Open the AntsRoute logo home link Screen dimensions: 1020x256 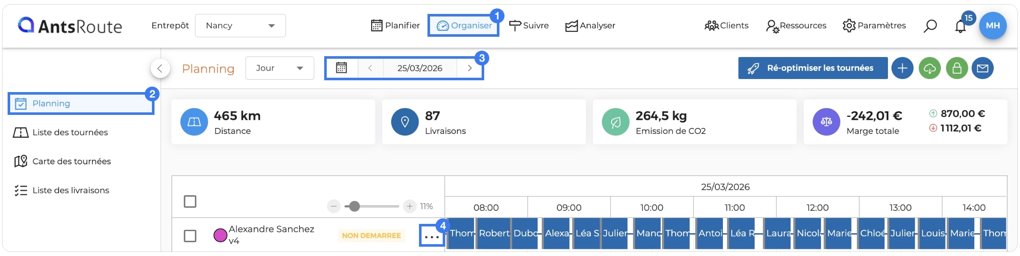click(x=70, y=26)
